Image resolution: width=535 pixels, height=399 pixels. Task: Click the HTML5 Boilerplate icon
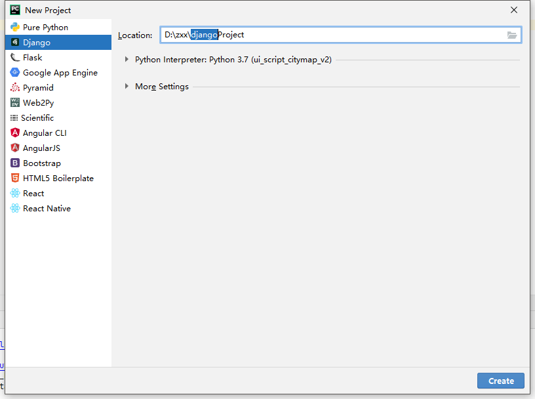point(15,178)
